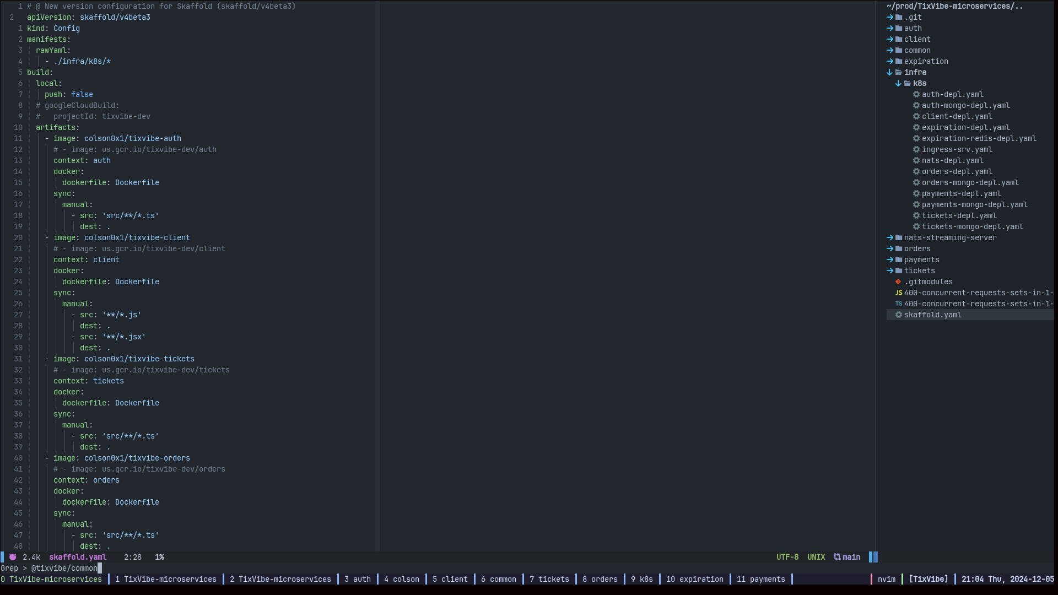Click gear icon beside skaffold.yaml in tree
1058x595 pixels.
click(898, 315)
